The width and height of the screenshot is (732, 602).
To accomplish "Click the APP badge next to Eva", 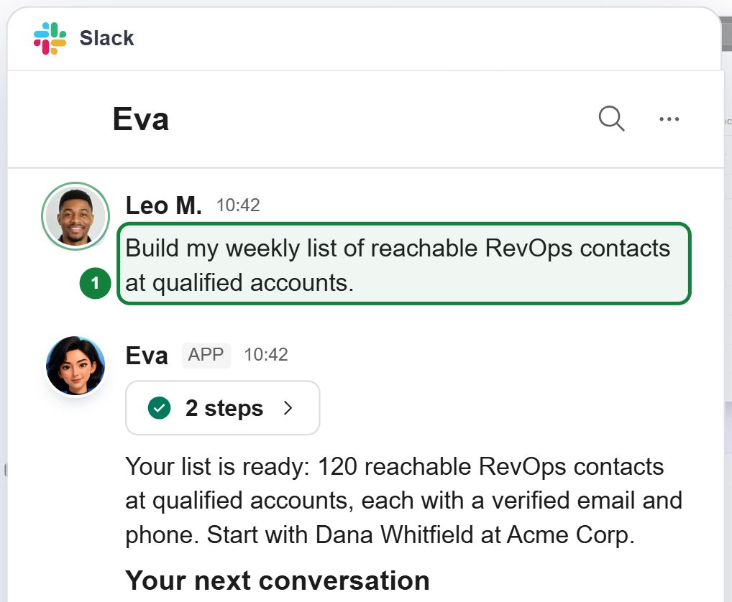I will pos(206,355).
